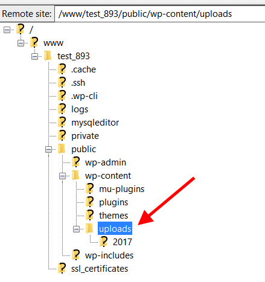Viewport: 265px width, 282px height.
Task: Select the public directory label
Action: pos(84,149)
